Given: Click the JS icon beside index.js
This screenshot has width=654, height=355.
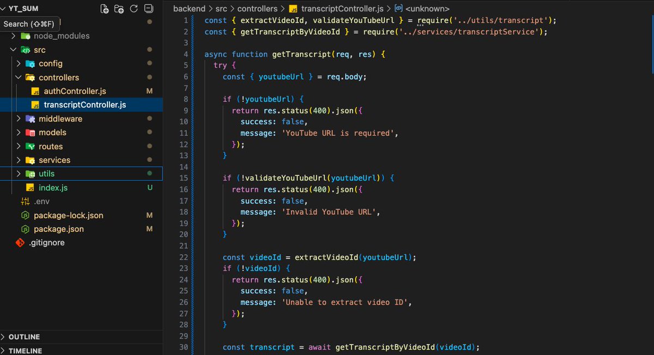Looking at the screenshot, I should pos(30,188).
